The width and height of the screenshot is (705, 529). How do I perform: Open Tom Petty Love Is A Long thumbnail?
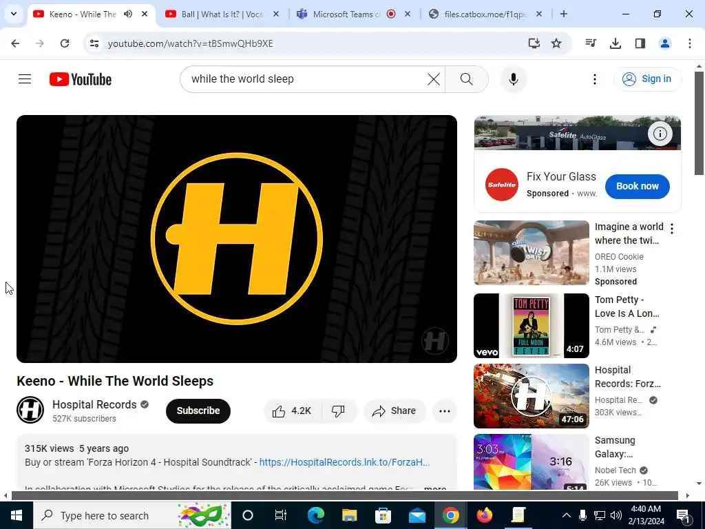(x=531, y=326)
